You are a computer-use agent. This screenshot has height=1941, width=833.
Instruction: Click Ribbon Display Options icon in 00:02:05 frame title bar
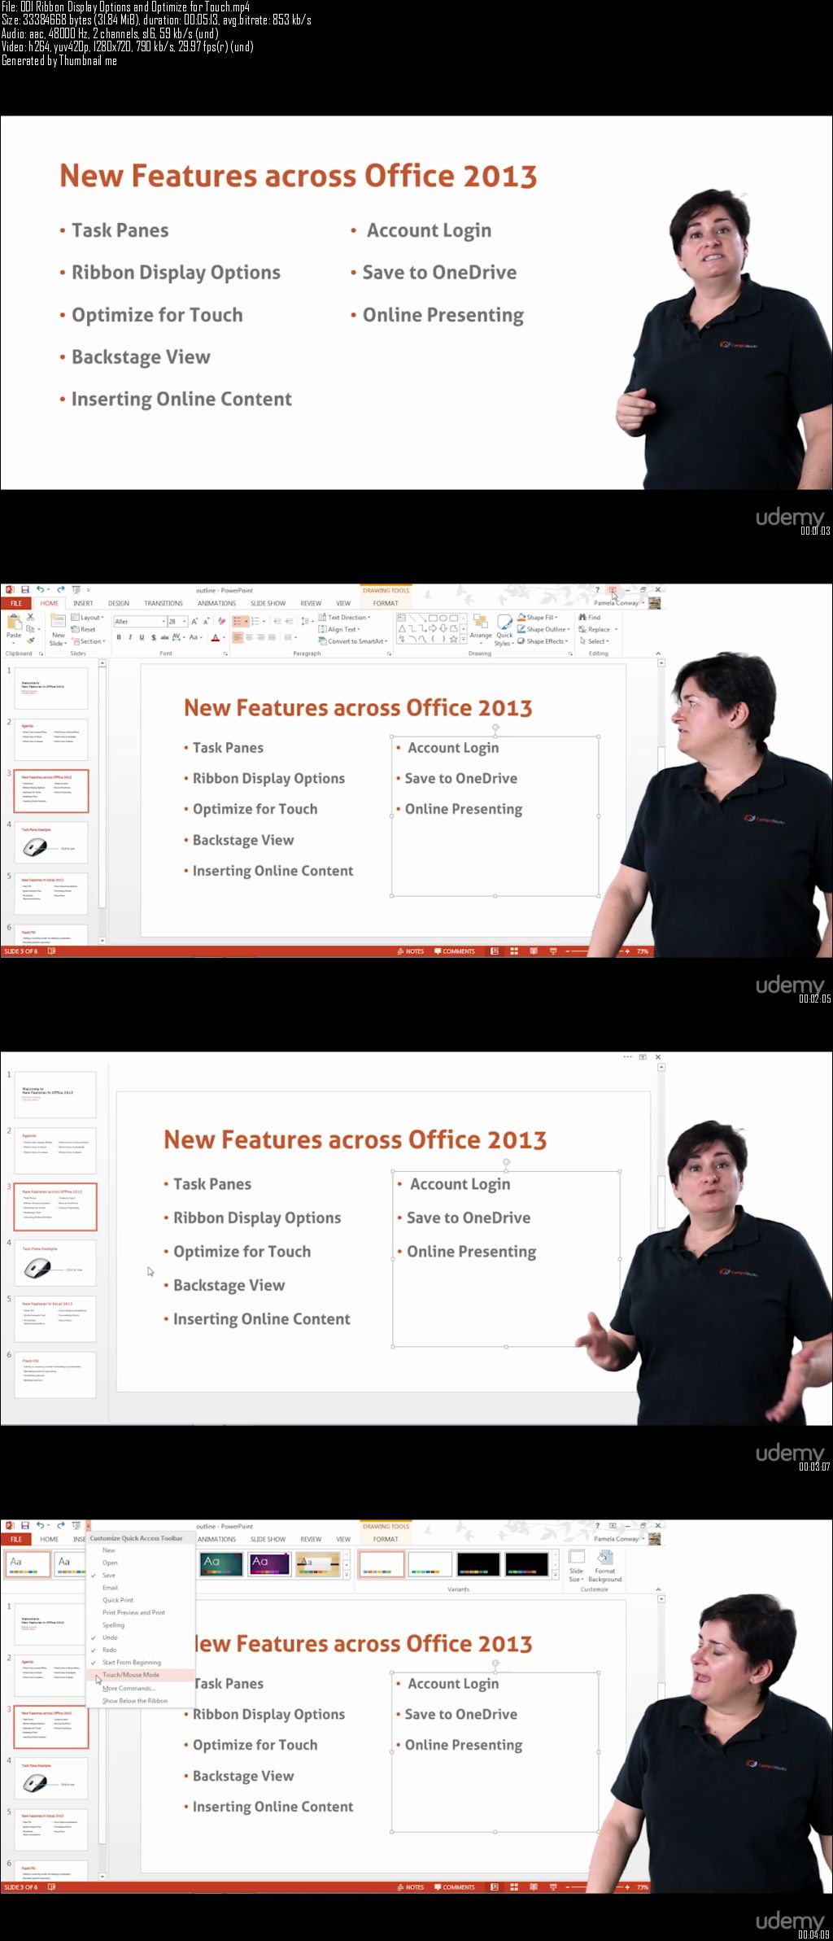[613, 590]
